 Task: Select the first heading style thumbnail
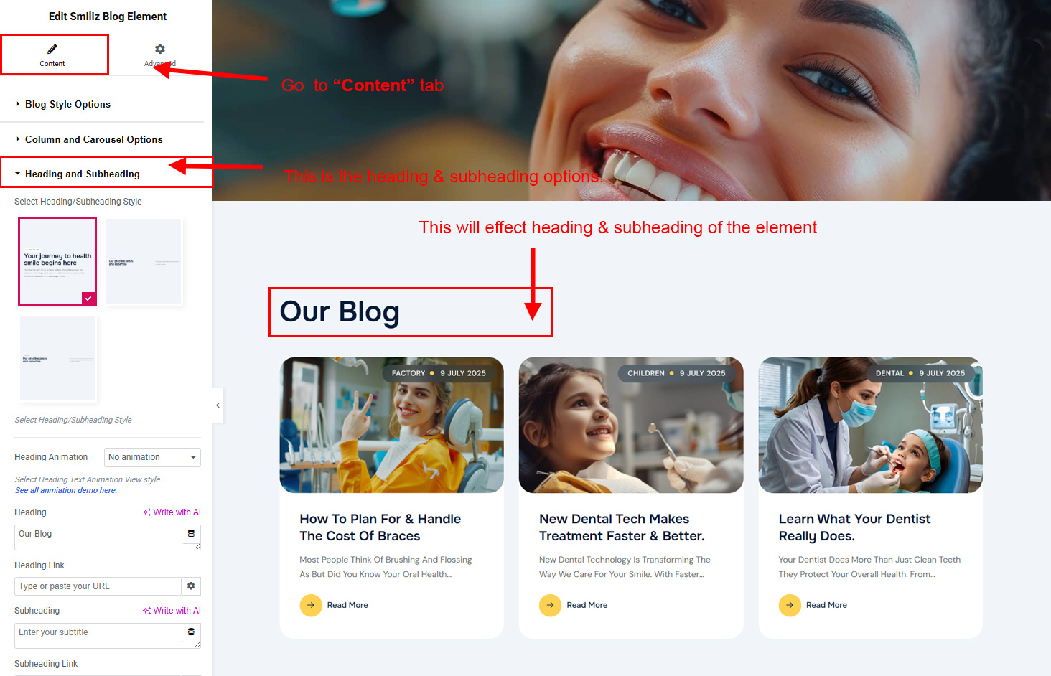pos(57,261)
